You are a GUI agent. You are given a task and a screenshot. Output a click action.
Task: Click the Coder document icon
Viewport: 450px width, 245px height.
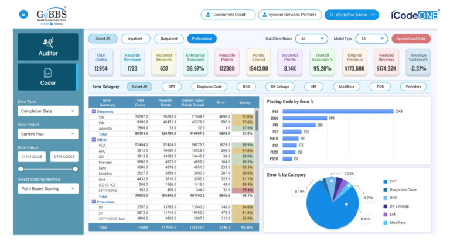48,73
